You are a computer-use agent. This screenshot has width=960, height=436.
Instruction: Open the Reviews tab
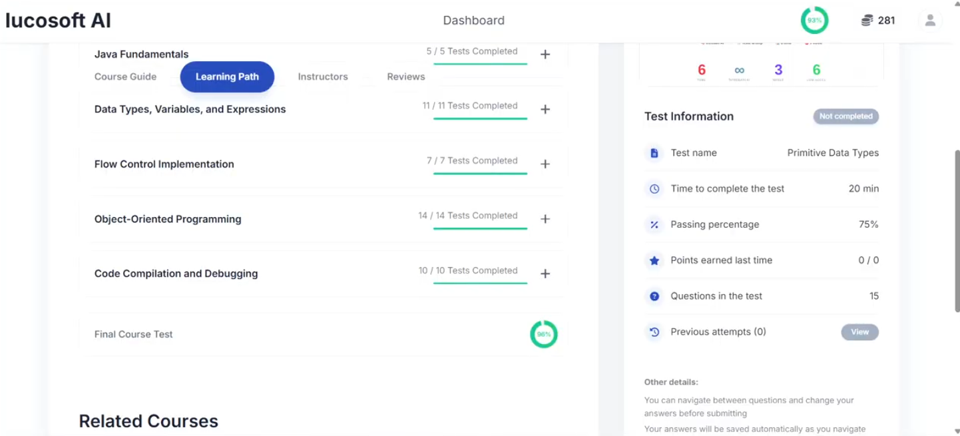[x=405, y=77]
